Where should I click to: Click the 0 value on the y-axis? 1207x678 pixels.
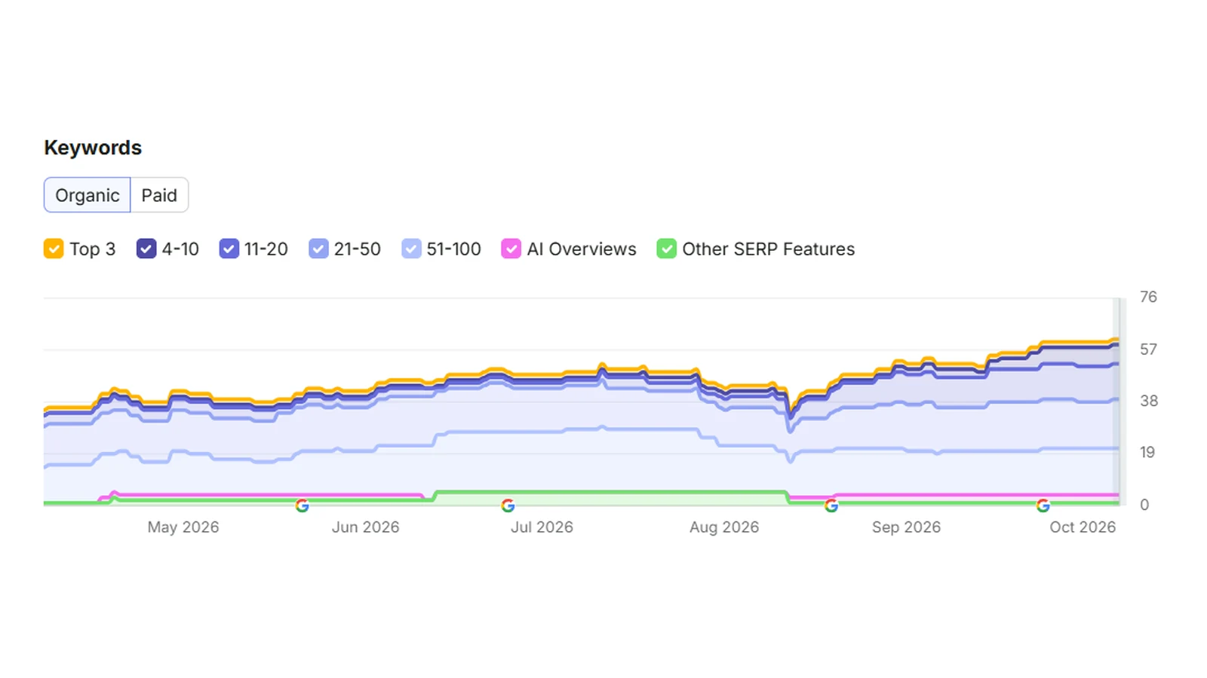[1144, 505]
